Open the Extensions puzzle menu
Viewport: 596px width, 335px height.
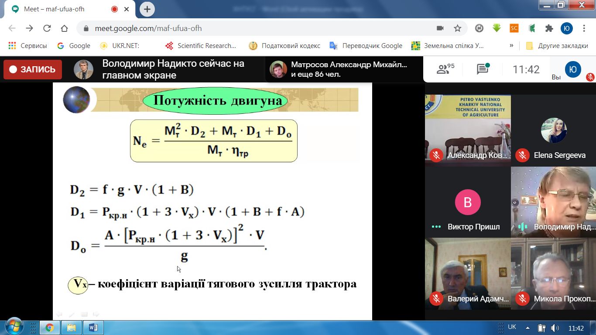click(x=549, y=28)
